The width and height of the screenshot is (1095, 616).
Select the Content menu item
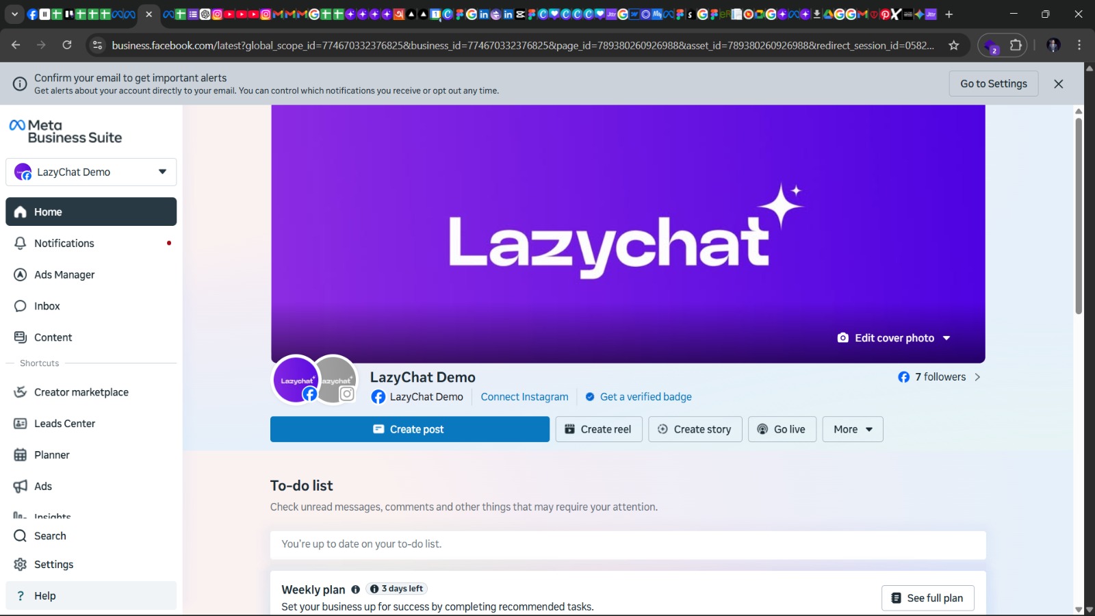(x=53, y=337)
